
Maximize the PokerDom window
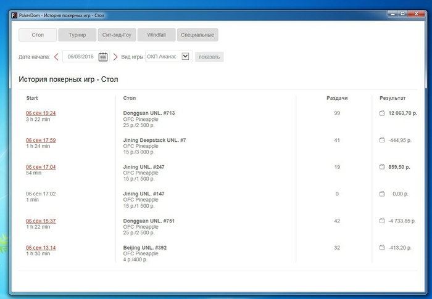403,14
